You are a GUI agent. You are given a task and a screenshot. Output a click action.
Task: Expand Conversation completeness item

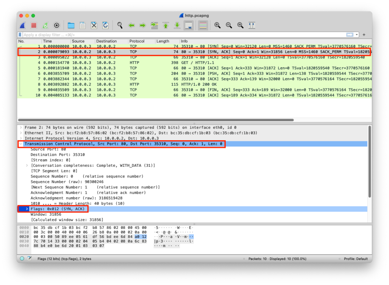tap(27, 165)
